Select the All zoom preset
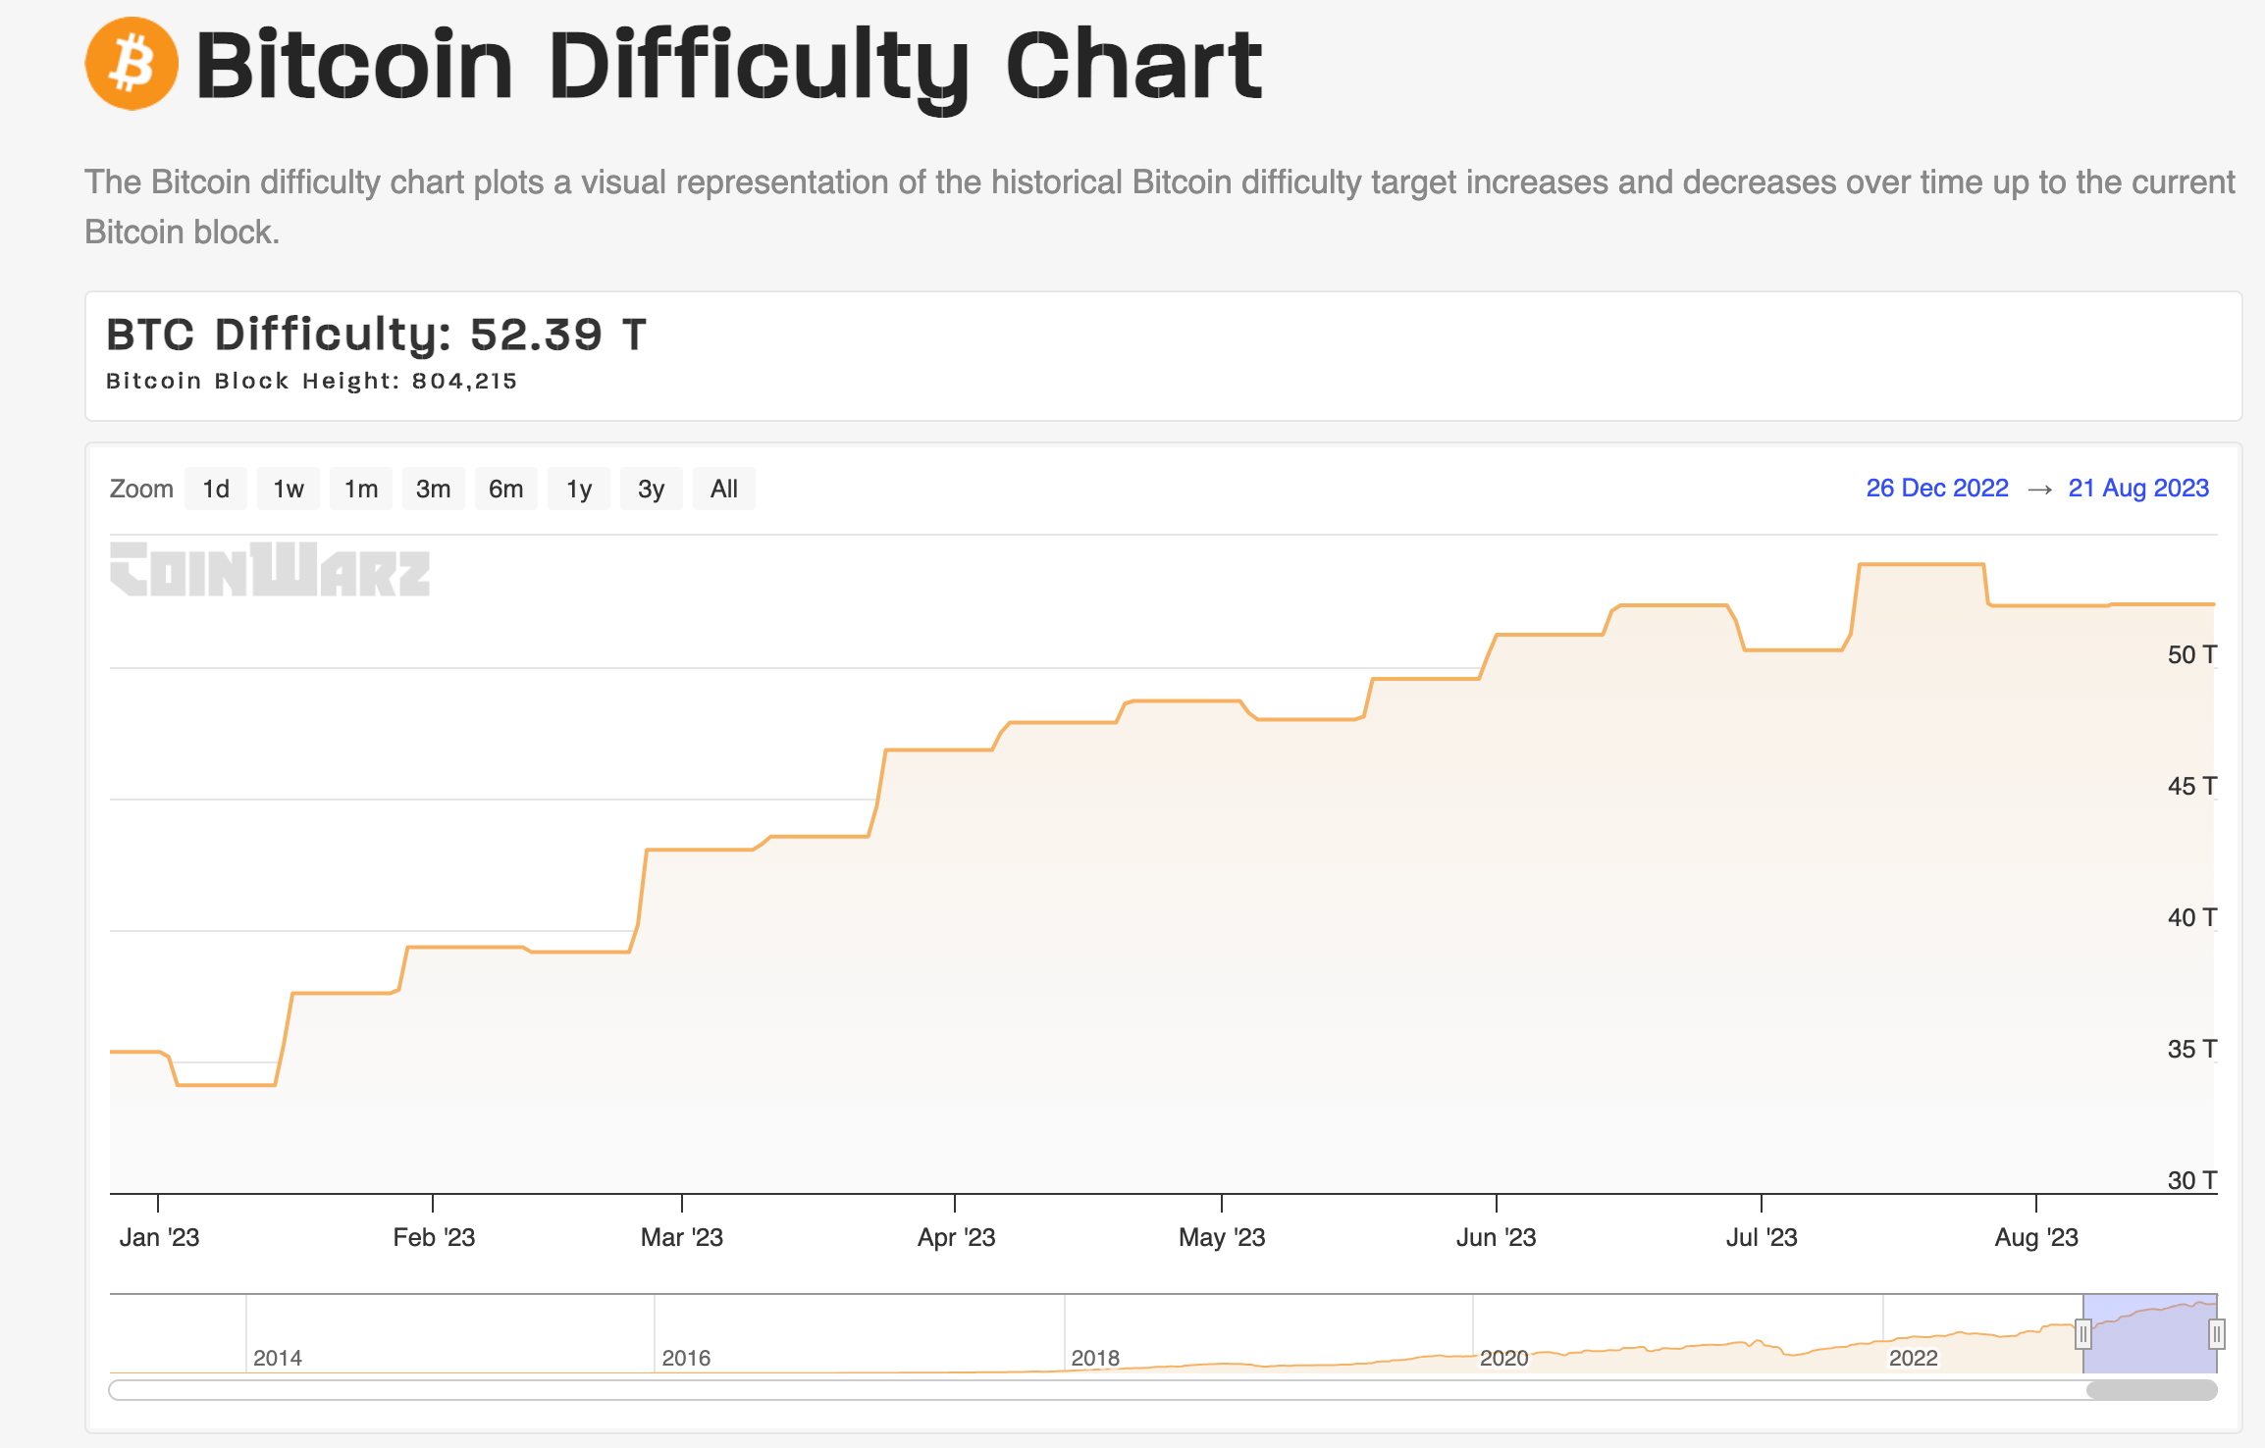This screenshot has height=1448, width=2265. tap(723, 488)
